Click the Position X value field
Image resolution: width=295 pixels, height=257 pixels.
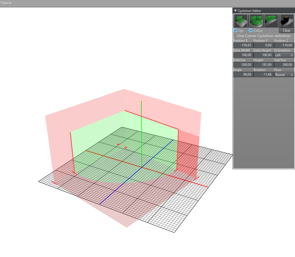pyautogui.click(x=243, y=45)
